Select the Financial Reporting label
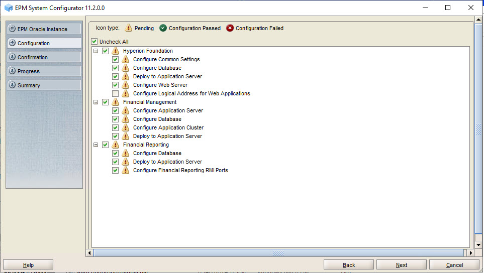Viewport: 484px width, 273px height. tap(146, 145)
